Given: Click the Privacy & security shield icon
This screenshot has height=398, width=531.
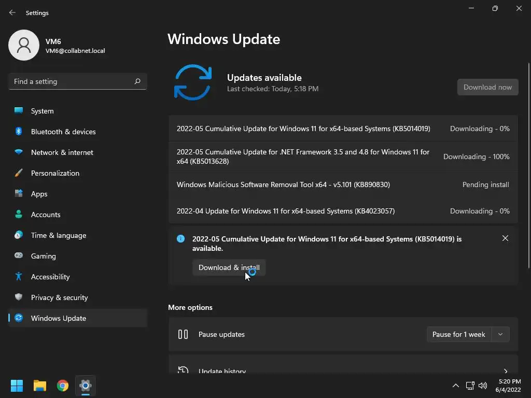Looking at the screenshot, I should (19, 297).
